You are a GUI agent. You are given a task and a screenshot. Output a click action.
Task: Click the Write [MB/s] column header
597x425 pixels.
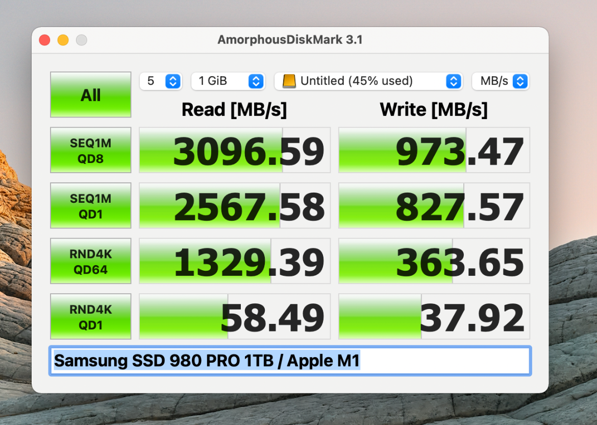pyautogui.click(x=434, y=110)
